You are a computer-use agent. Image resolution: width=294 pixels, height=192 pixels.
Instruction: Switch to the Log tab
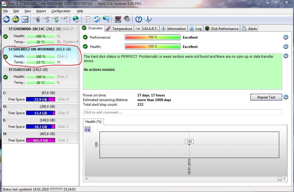tap(195, 28)
